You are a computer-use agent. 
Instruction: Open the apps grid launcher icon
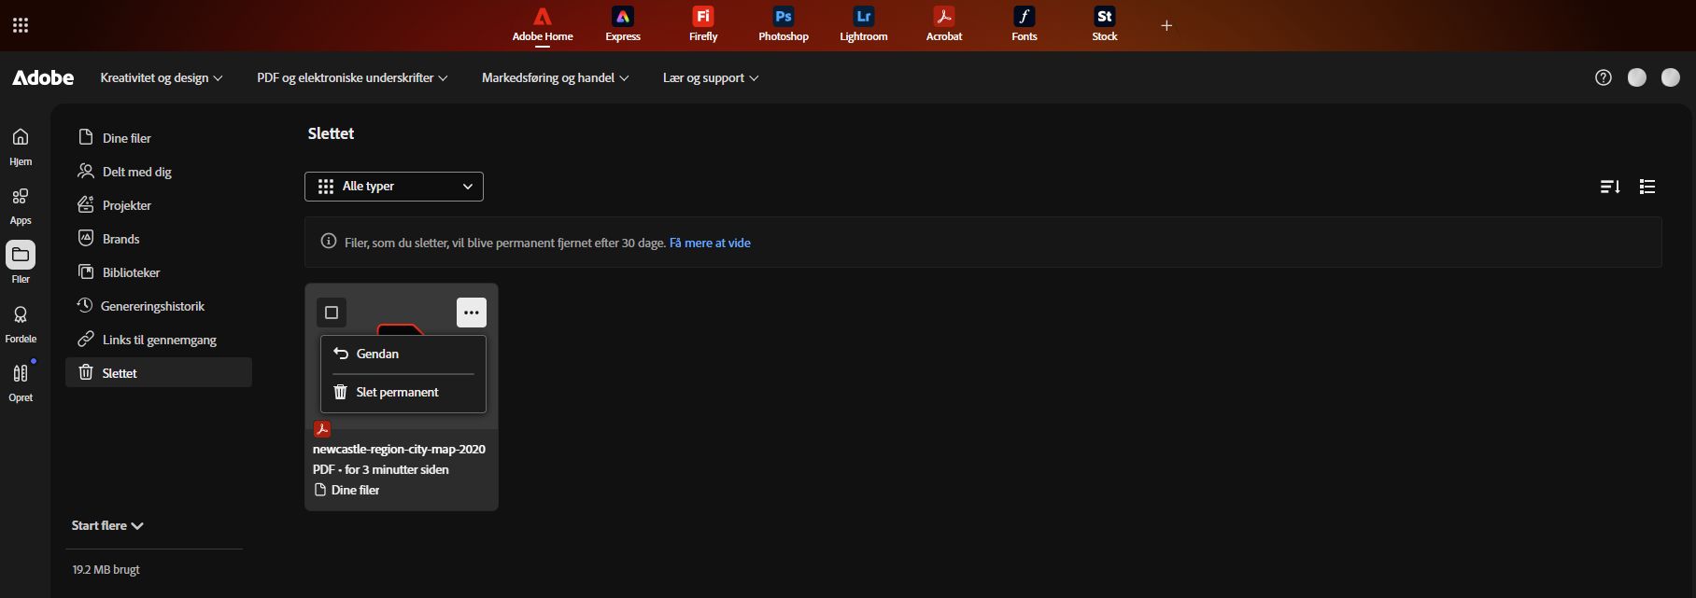21,25
